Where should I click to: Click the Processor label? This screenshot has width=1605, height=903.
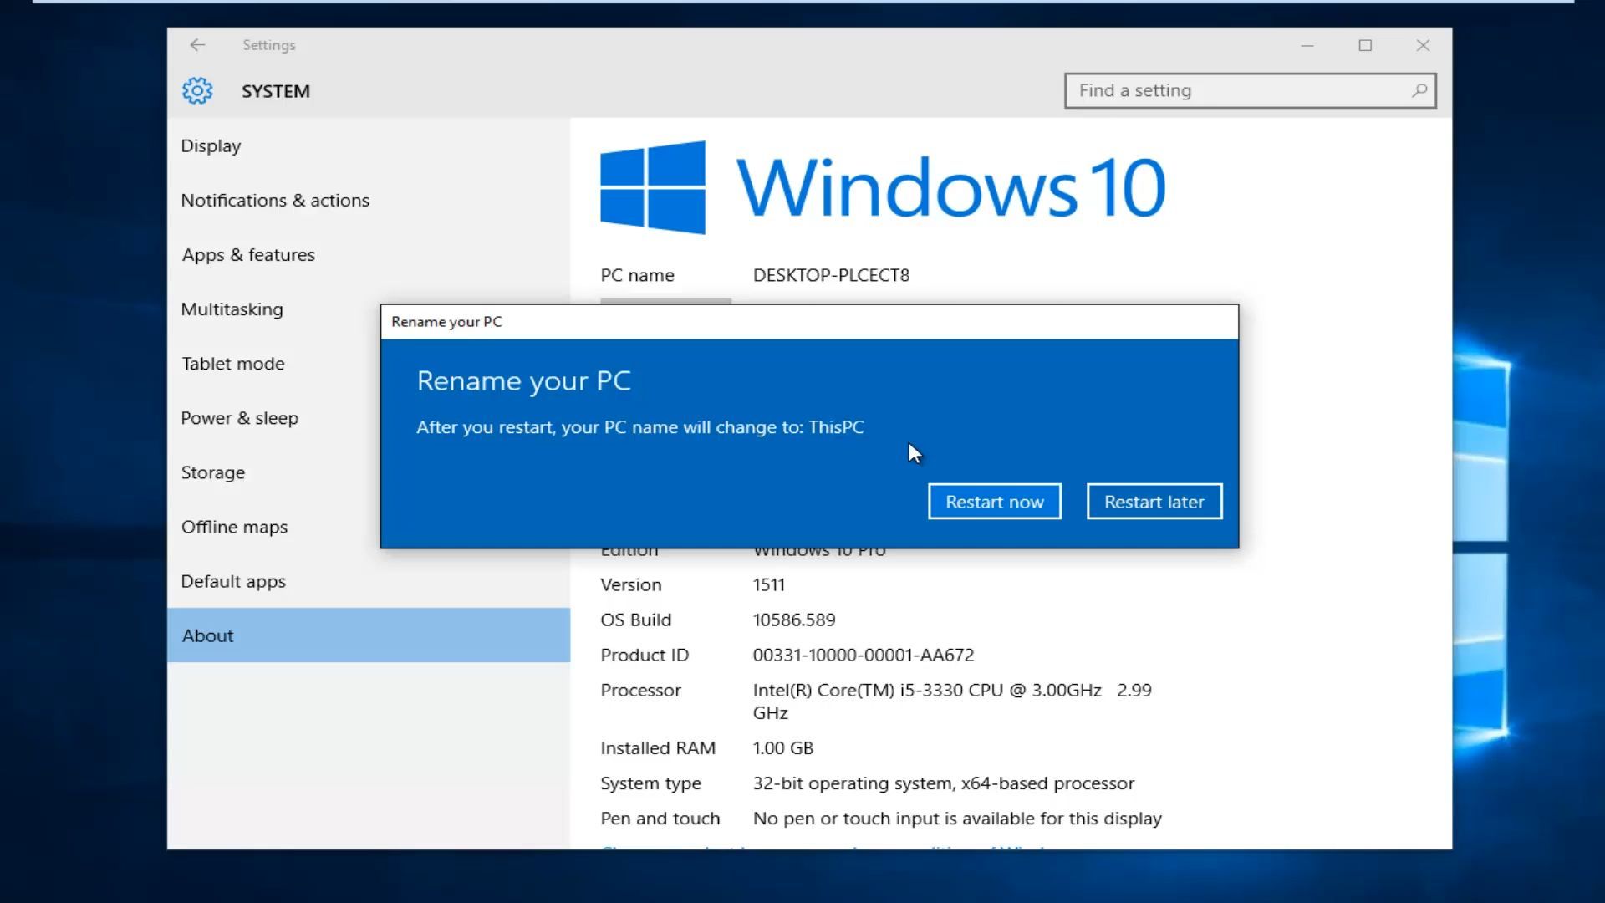(640, 690)
